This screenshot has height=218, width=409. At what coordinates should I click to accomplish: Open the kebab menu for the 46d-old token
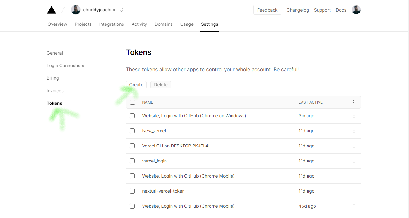click(354, 206)
